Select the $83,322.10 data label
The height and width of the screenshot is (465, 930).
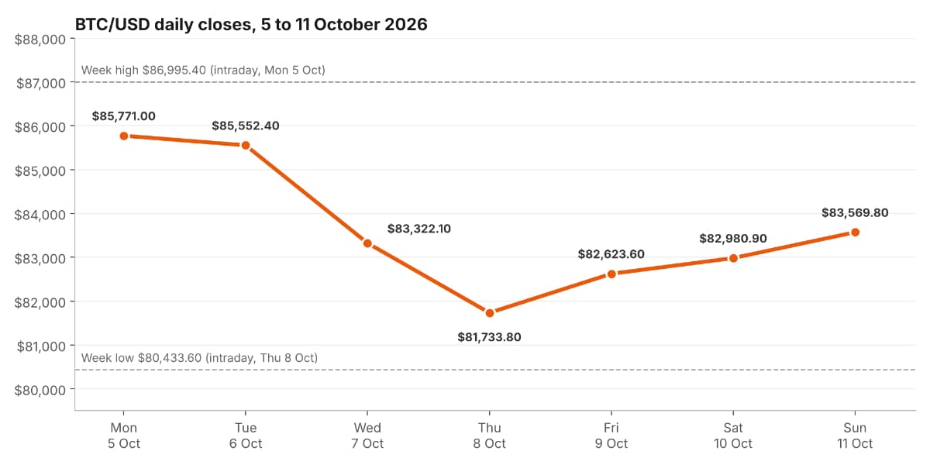(x=418, y=229)
